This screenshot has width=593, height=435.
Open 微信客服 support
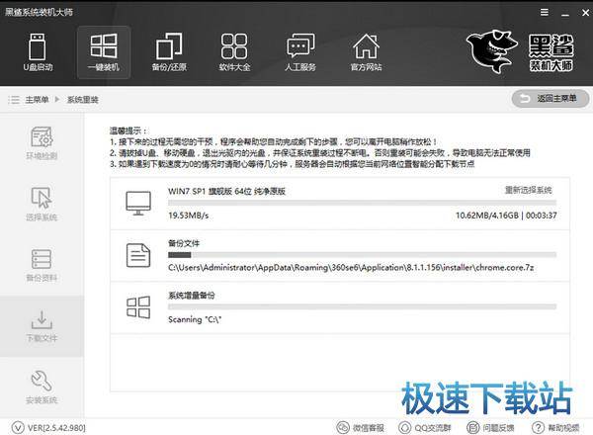click(x=361, y=428)
